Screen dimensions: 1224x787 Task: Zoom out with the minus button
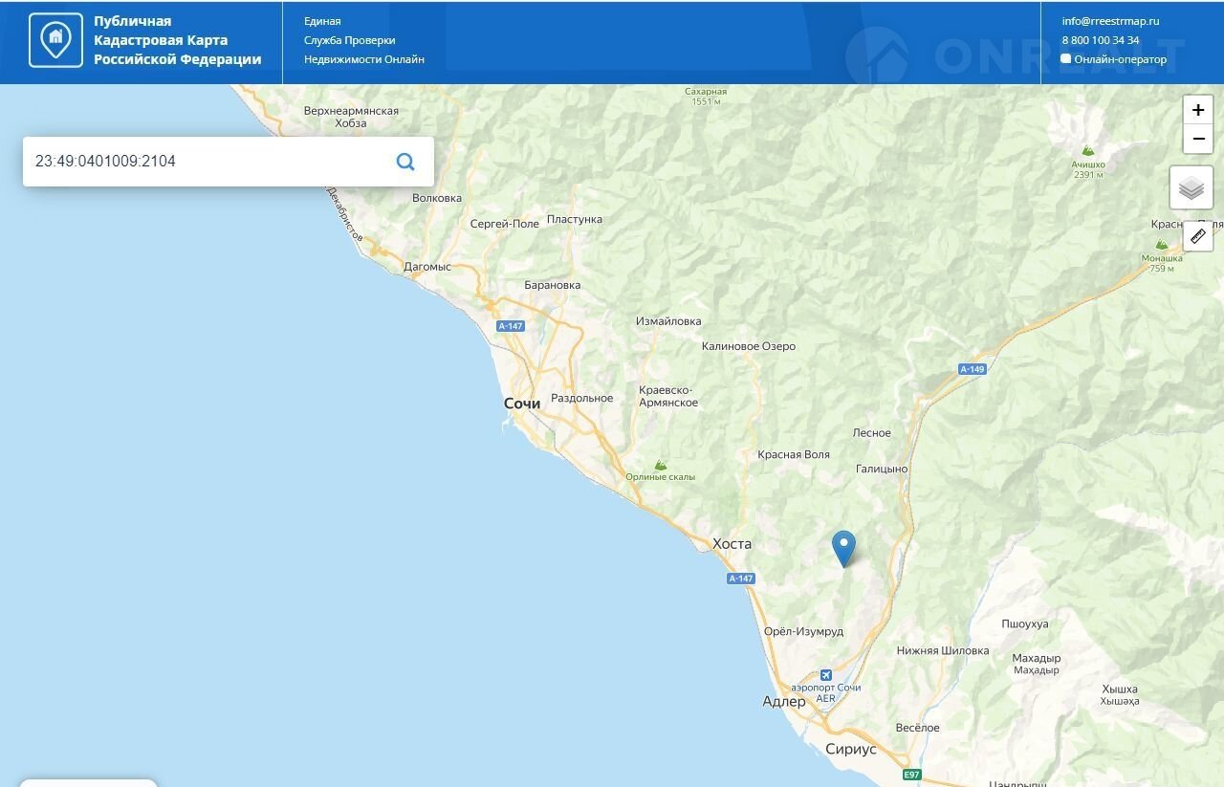tap(1197, 139)
